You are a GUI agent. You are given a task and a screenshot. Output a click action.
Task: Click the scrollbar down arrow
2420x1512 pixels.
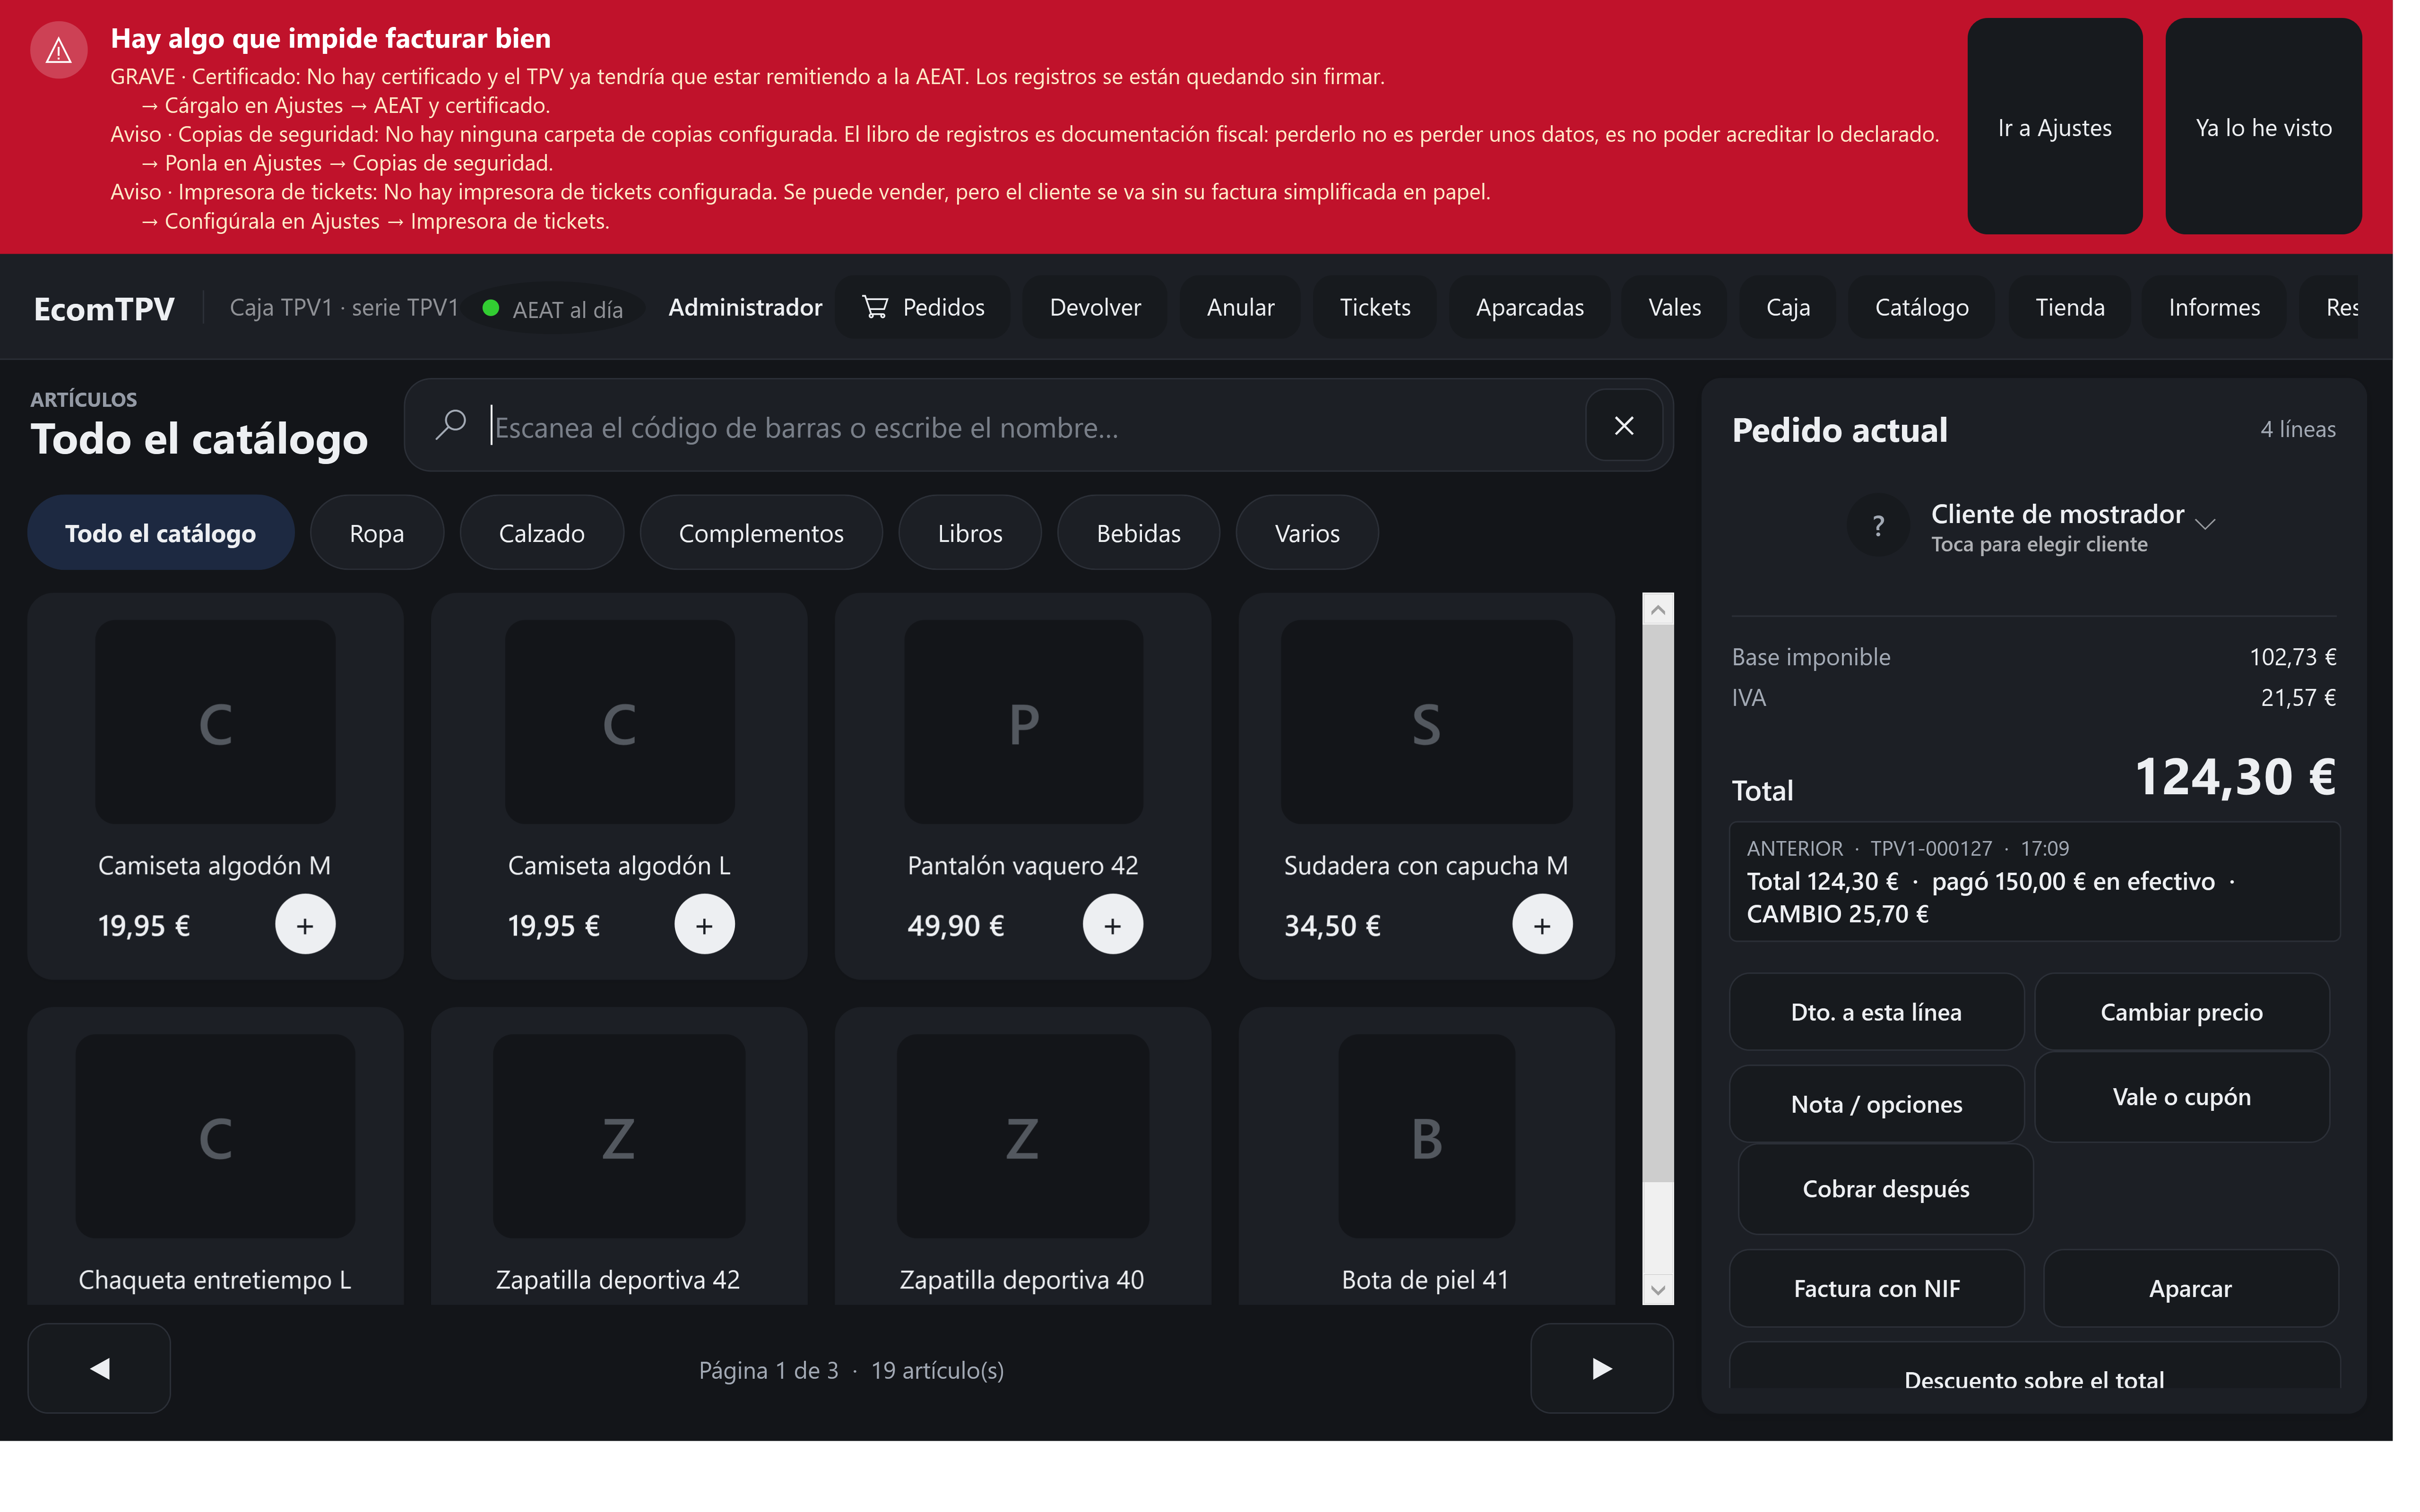[1657, 1289]
